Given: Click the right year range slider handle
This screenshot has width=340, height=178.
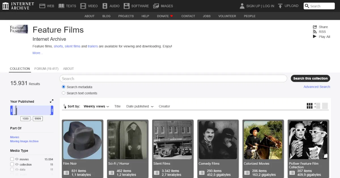Looking at the screenshot, I should [x=52, y=110].
